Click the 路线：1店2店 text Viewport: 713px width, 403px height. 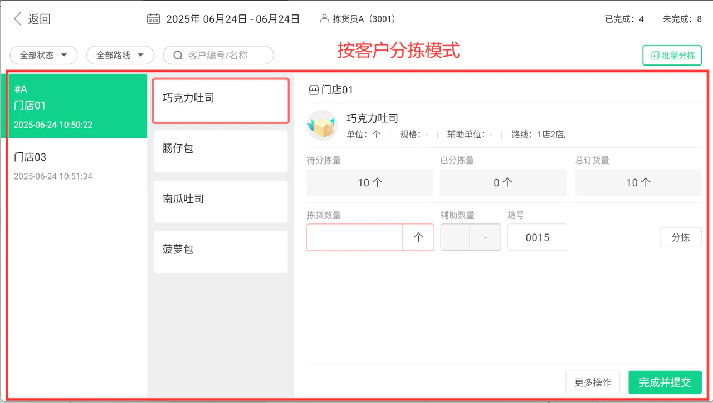point(539,135)
